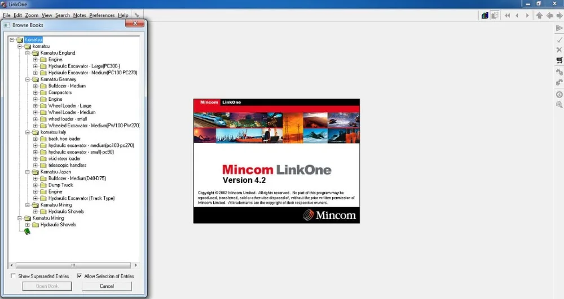
Task: Open the Edit menu
Action: [17, 15]
